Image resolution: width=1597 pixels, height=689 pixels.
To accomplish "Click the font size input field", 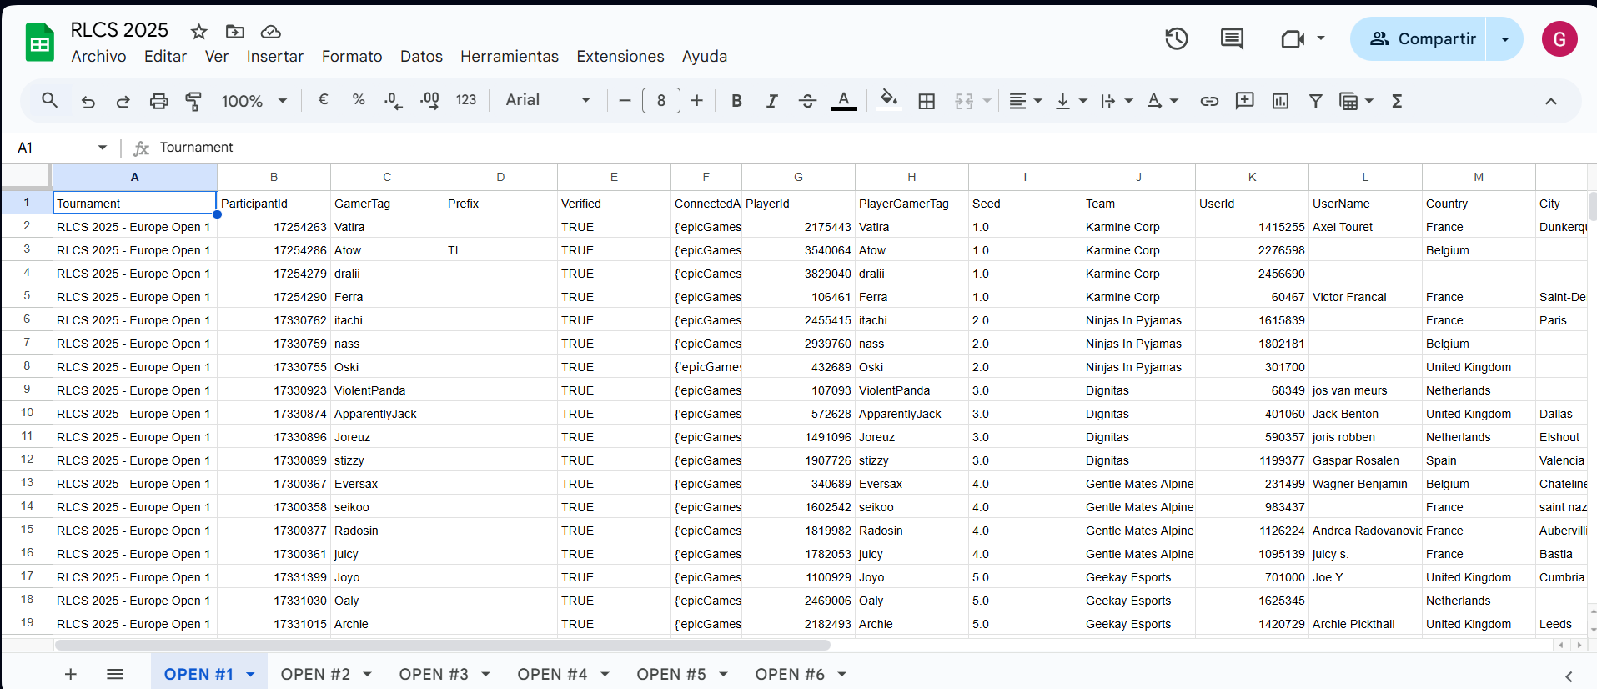I will 660,101.
